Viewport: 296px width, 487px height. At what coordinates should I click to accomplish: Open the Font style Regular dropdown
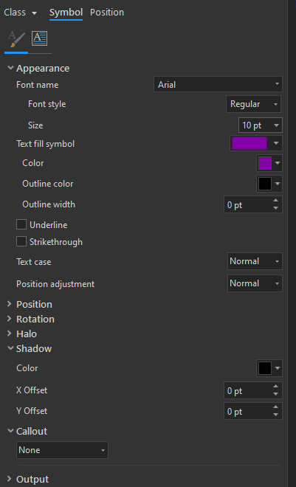coord(253,104)
